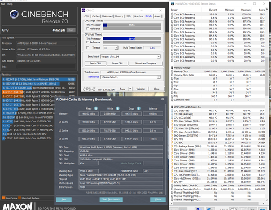
Task: Open the About tab in CPU-Z
Action: pos(158,16)
